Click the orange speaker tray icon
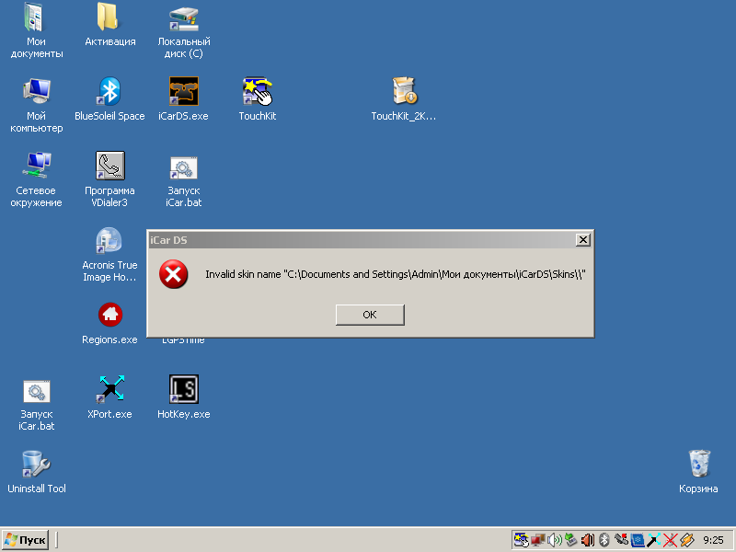This screenshot has width=736, height=552. [x=587, y=540]
